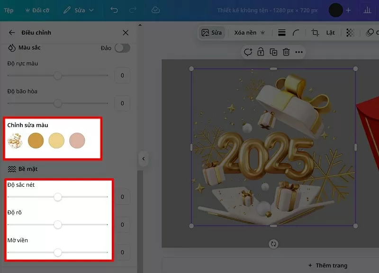
Task: Select the gold color swatch under Chỉnh sửa màu
Action: click(36, 141)
